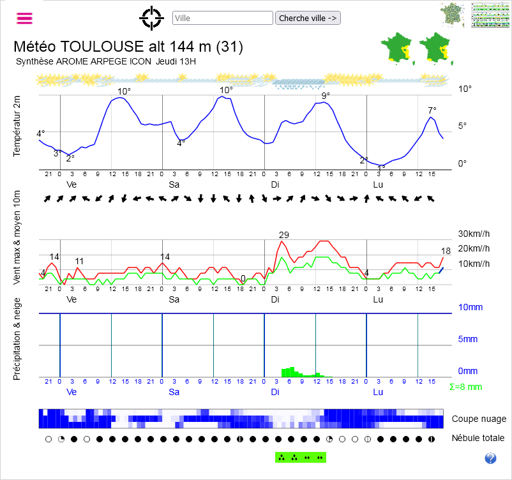Click the green snow symbols bar
The width and height of the screenshot is (512, 480).
click(x=301, y=458)
